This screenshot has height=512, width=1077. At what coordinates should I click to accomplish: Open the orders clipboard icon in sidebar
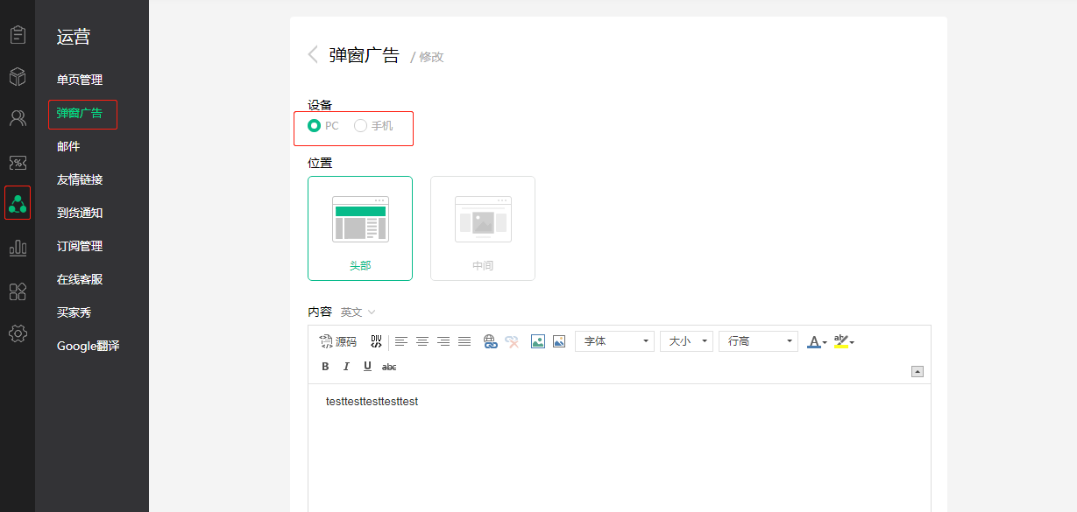pyautogui.click(x=18, y=36)
